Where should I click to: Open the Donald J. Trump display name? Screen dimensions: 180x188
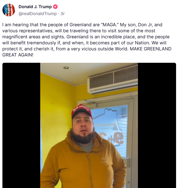pos(35,7)
